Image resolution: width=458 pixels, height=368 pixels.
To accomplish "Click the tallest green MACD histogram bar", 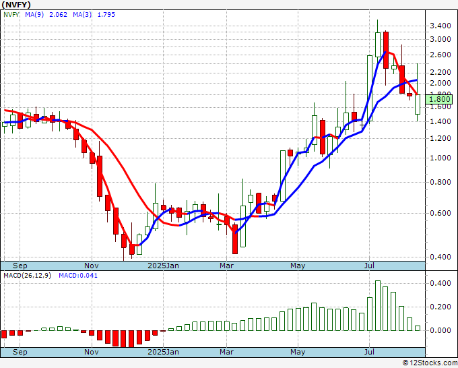I will tap(378, 306).
